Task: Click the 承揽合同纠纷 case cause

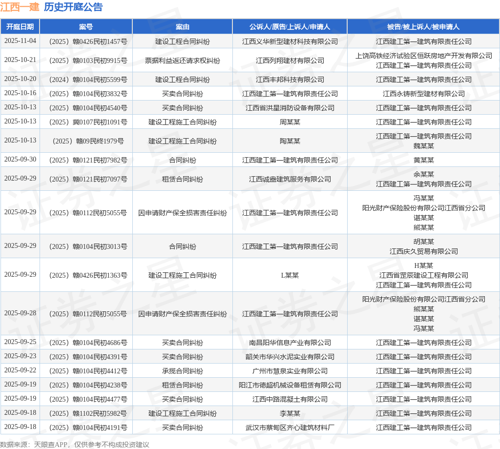Action: click(x=183, y=371)
